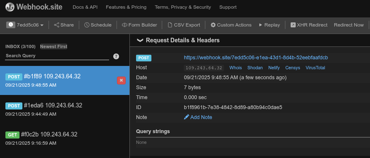Click the host IP 109.243.64.32 code
This screenshot has width=370, height=158.
(204, 68)
